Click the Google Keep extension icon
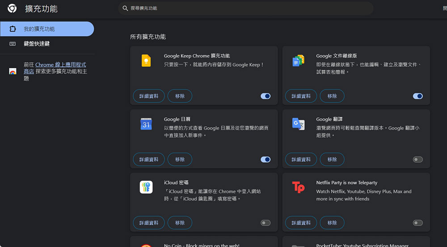This screenshot has height=247, width=447. pos(146,61)
